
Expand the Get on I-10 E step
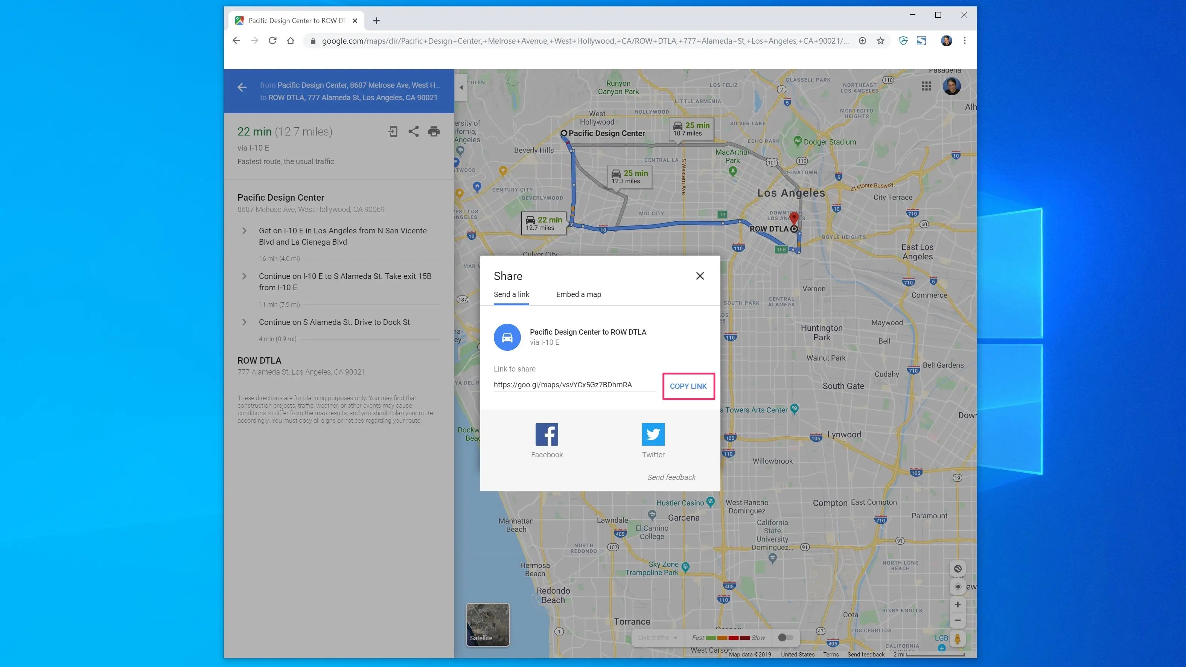(x=245, y=231)
